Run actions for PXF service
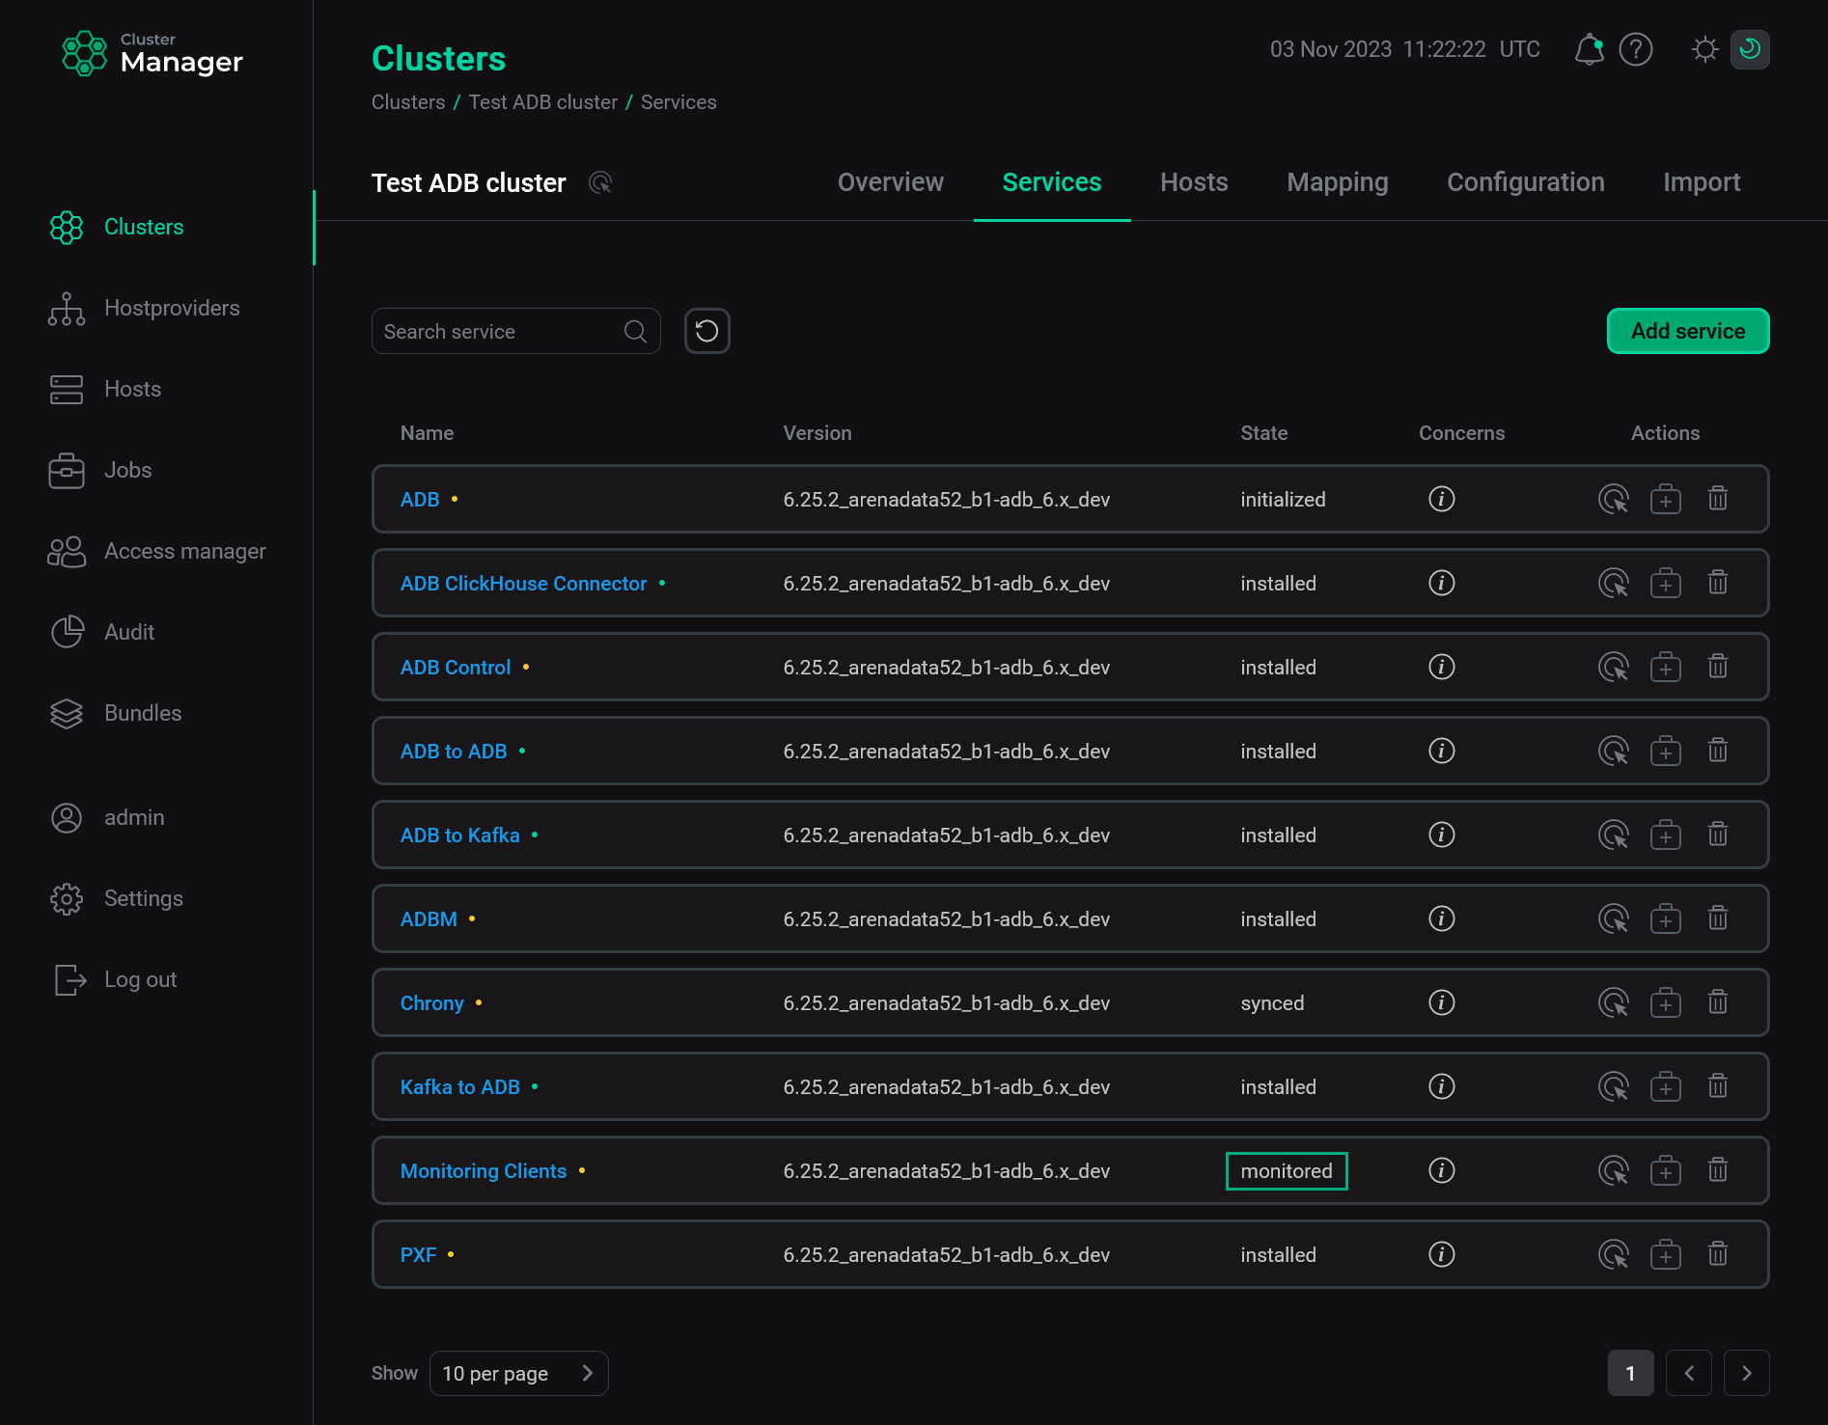 click(1614, 1254)
